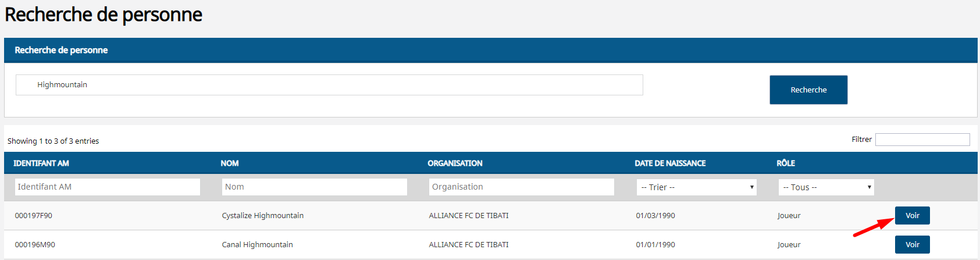Image resolution: width=980 pixels, height=260 pixels.
Task: Click identifier 000196M90
Action: pos(35,245)
